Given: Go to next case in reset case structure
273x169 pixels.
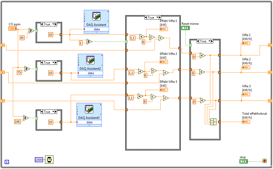Looking at the screenshot, I should pos(212,41).
